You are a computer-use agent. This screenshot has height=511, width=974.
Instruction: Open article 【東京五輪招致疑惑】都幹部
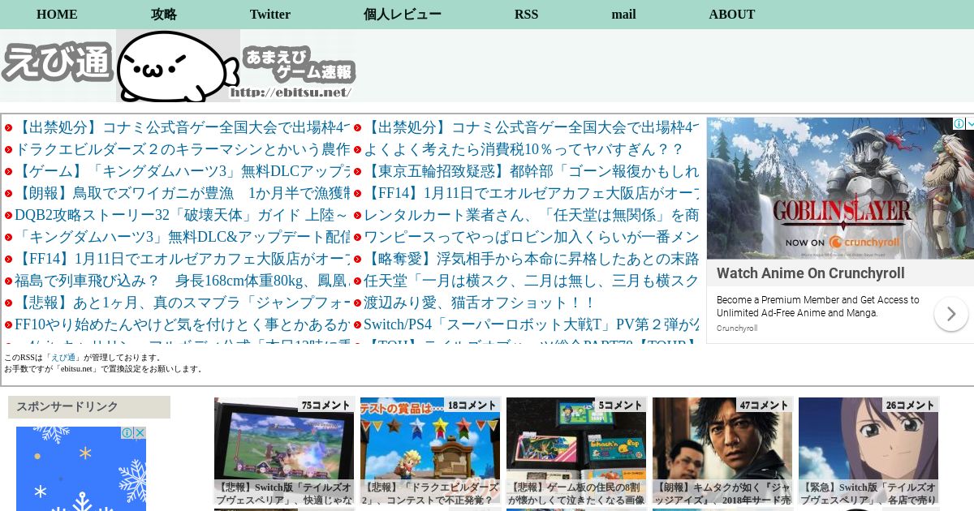click(x=532, y=171)
